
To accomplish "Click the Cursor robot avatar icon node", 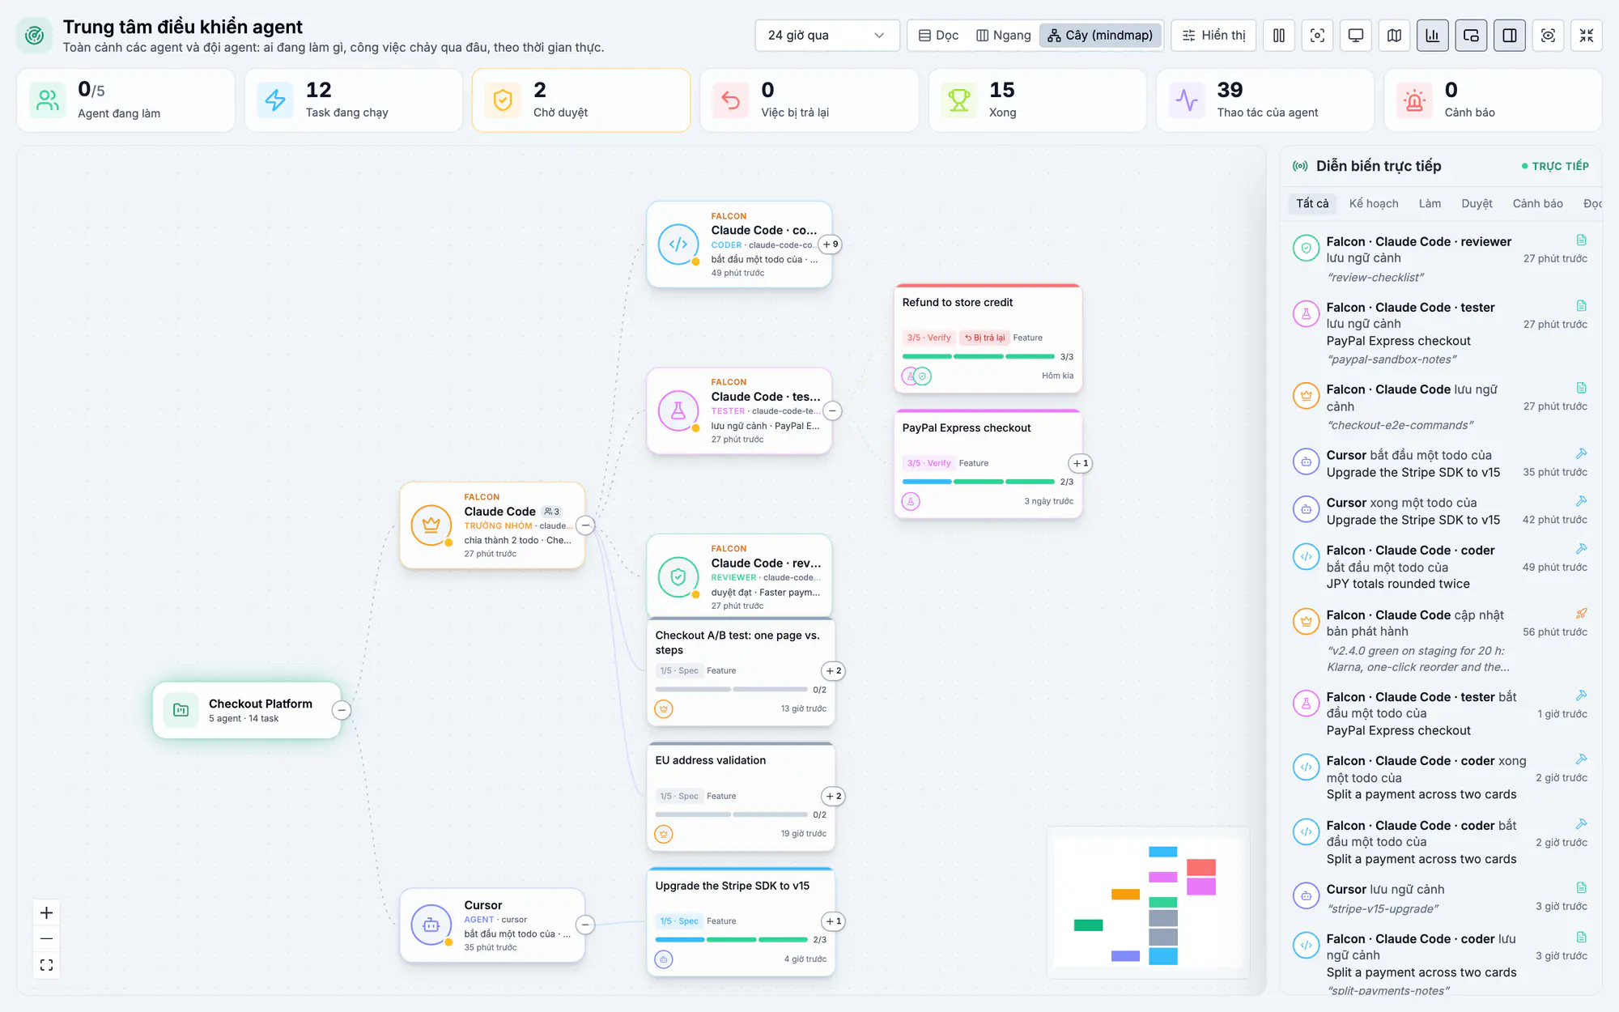I will (431, 925).
